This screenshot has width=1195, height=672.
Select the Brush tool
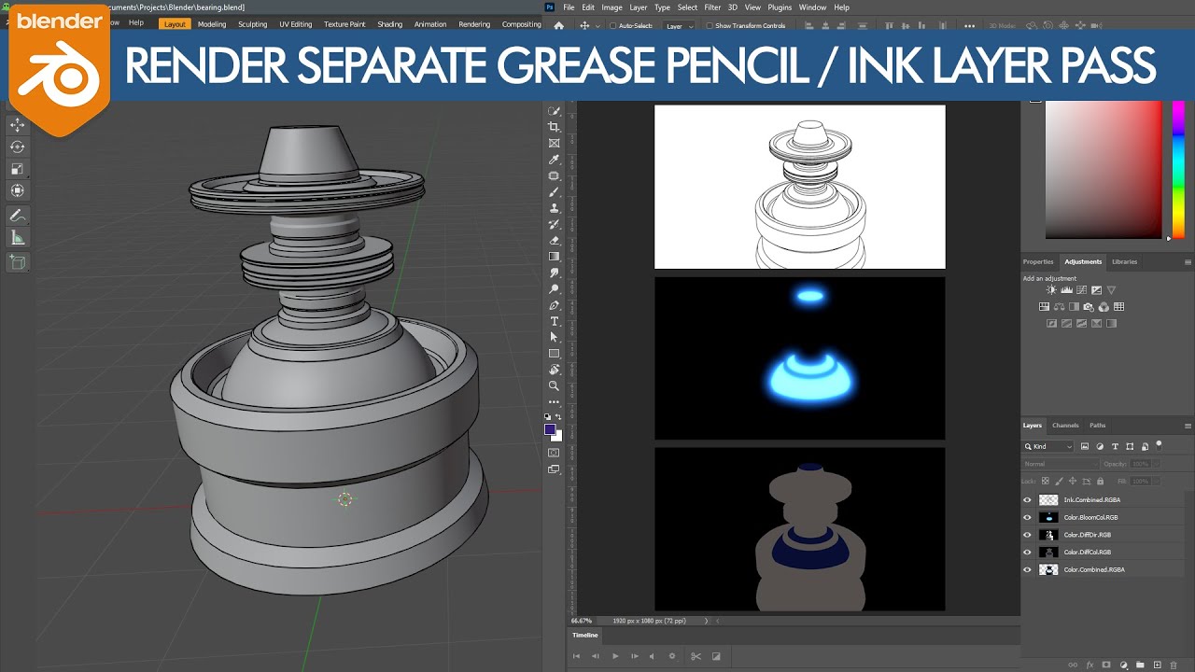tap(555, 192)
